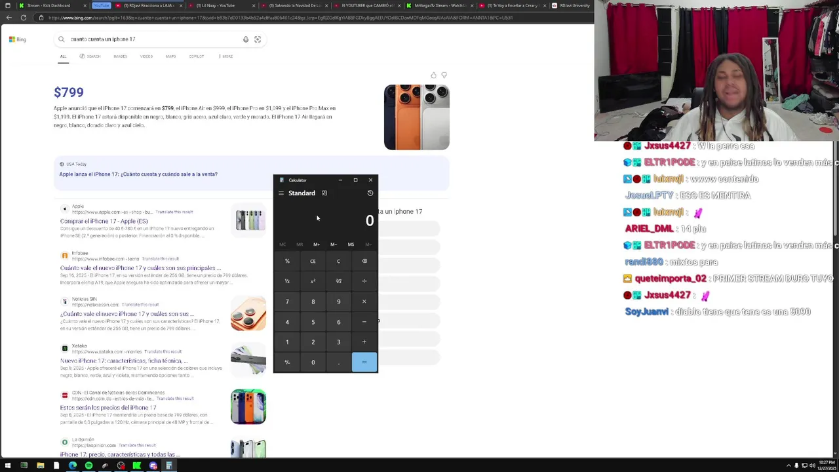Click the microphone voice search icon

pos(246,39)
